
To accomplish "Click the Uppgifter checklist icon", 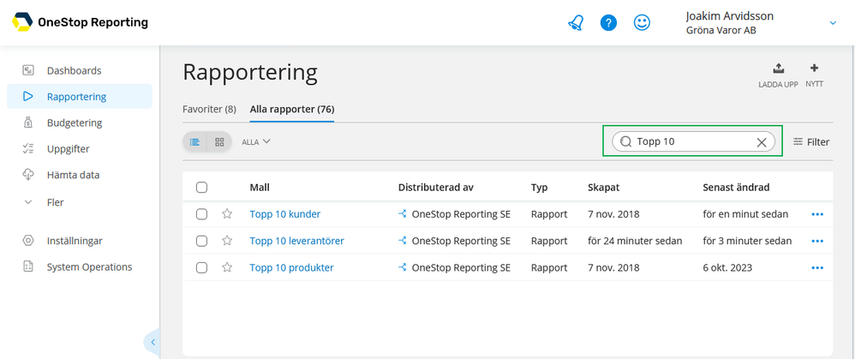I will [28, 149].
